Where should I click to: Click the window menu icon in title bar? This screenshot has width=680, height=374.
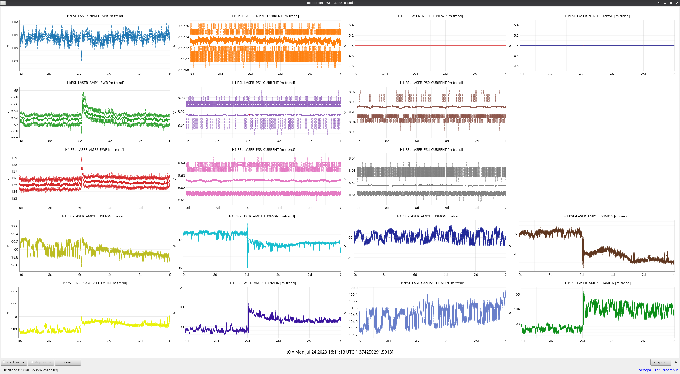(3, 3)
